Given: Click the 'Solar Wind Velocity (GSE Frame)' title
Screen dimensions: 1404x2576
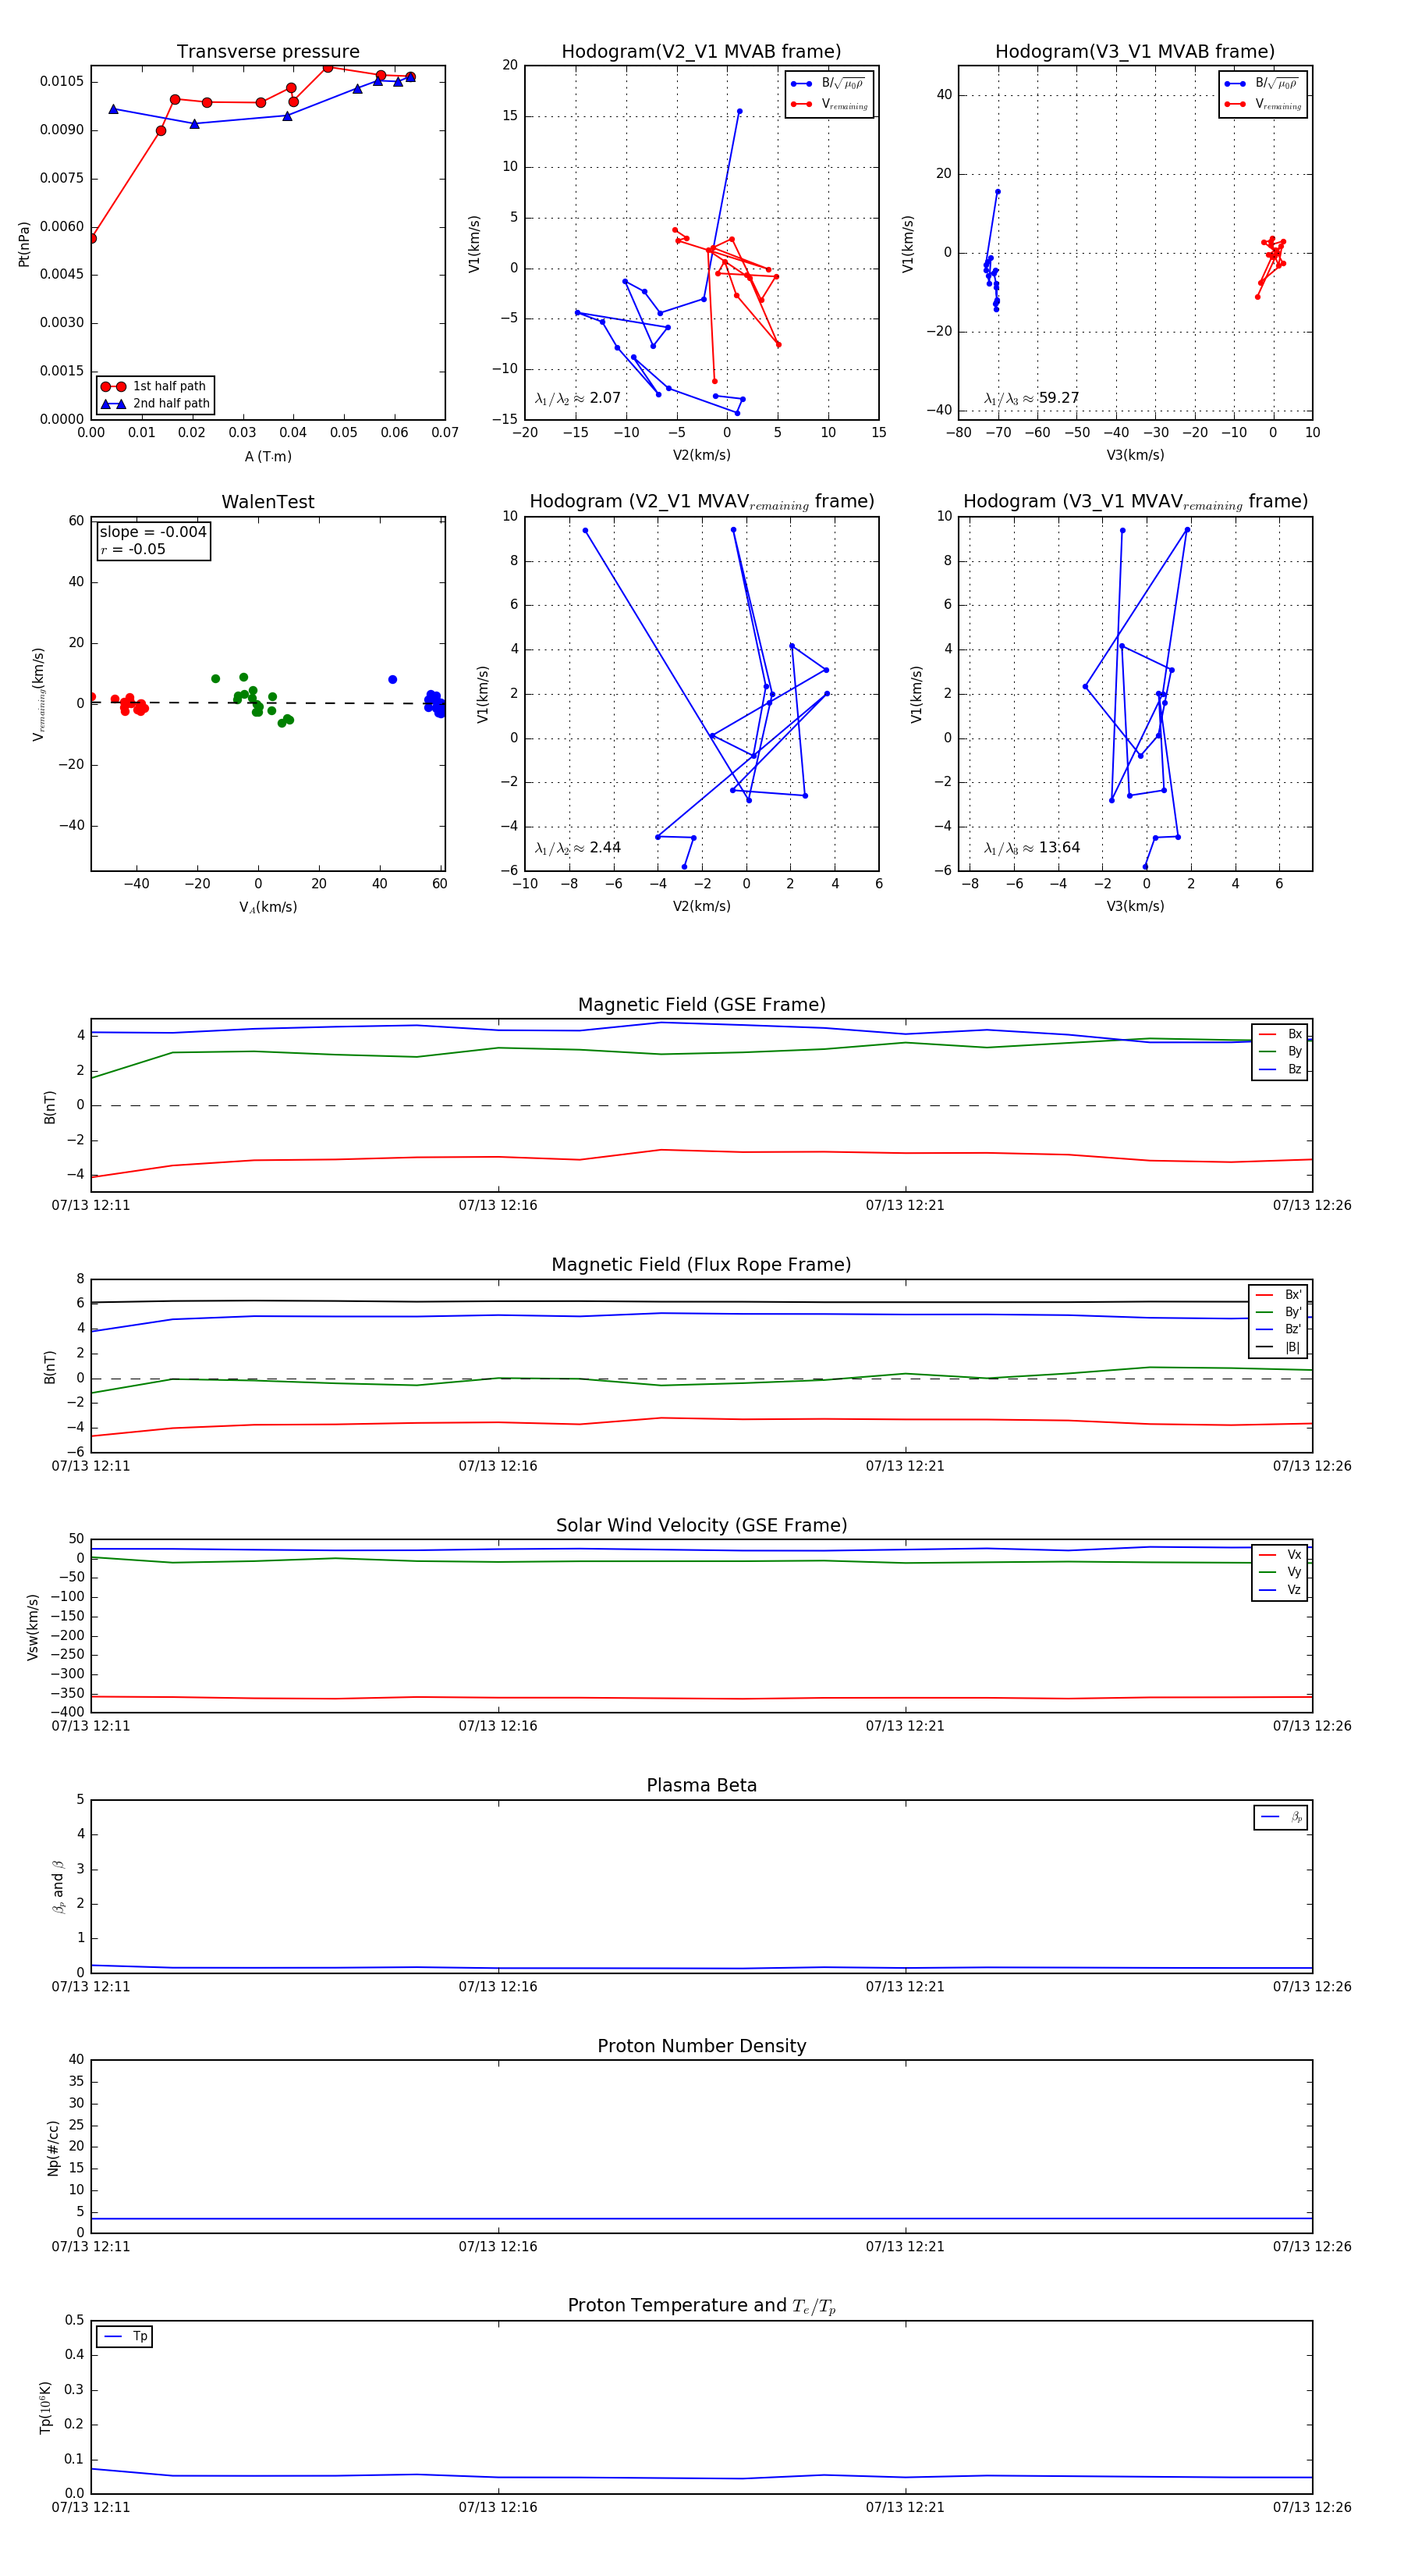Looking at the screenshot, I should coord(701,1525).
